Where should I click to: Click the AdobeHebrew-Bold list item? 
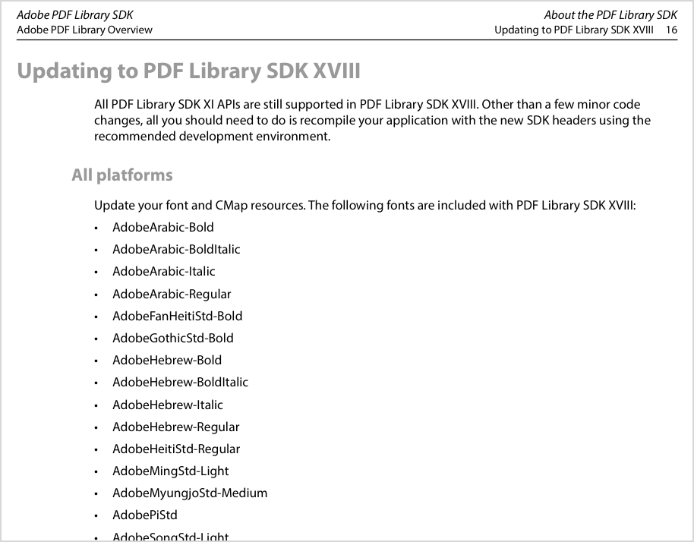(x=167, y=361)
